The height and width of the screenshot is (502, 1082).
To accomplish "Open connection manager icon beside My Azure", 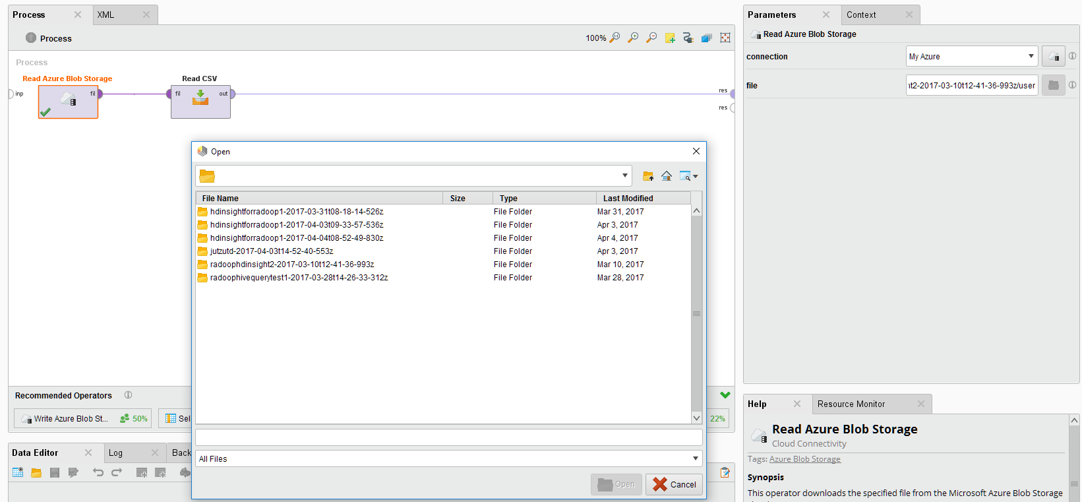I will [1054, 56].
